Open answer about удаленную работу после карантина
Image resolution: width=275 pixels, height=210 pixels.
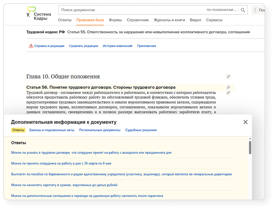(87, 196)
